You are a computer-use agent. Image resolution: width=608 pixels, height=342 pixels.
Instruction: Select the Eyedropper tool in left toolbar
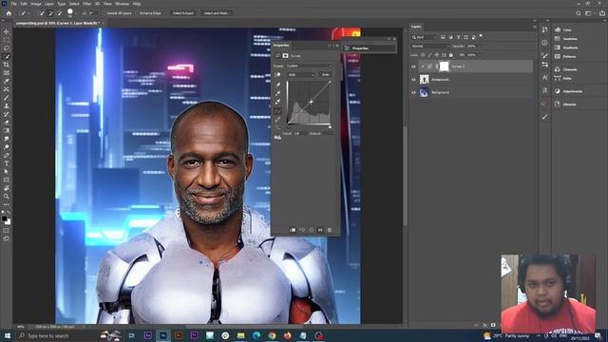pos(7,81)
